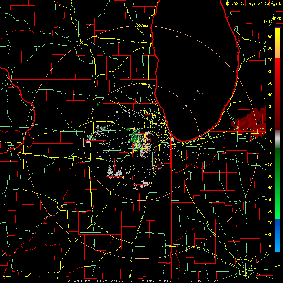Click the Storm Relative Velocity footer caption
The height and width of the screenshot is (283, 283).
pos(143,281)
